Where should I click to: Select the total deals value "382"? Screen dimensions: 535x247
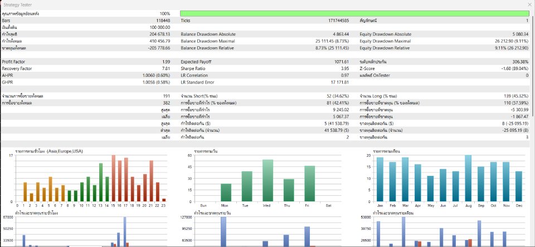coord(167,103)
